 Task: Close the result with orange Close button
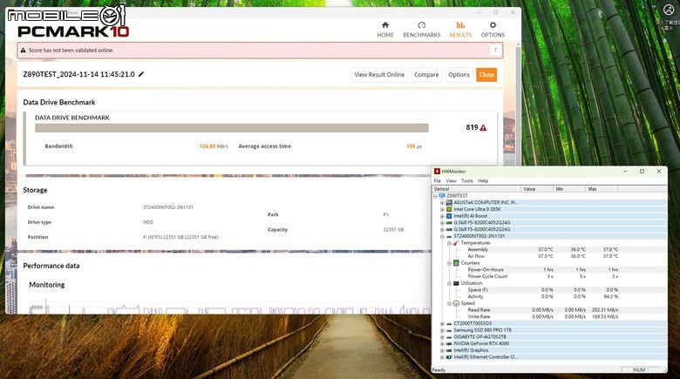point(486,75)
